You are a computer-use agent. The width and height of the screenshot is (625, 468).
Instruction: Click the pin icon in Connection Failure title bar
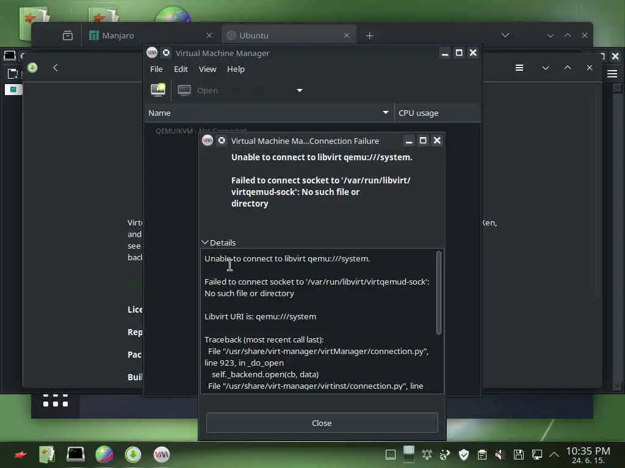click(x=222, y=141)
